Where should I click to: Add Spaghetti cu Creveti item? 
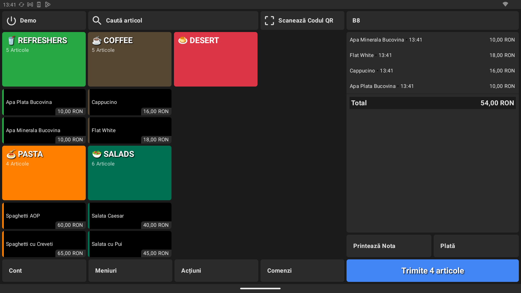point(44,244)
